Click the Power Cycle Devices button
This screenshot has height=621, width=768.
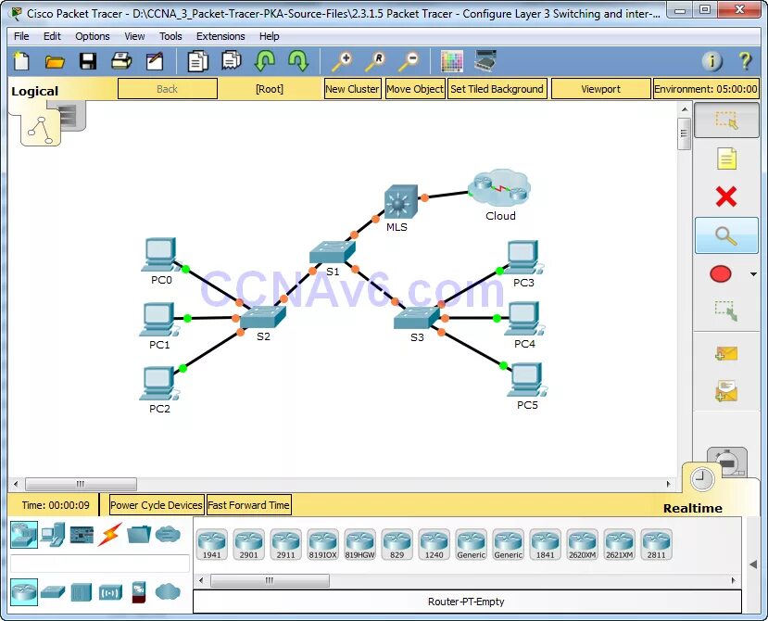156,505
